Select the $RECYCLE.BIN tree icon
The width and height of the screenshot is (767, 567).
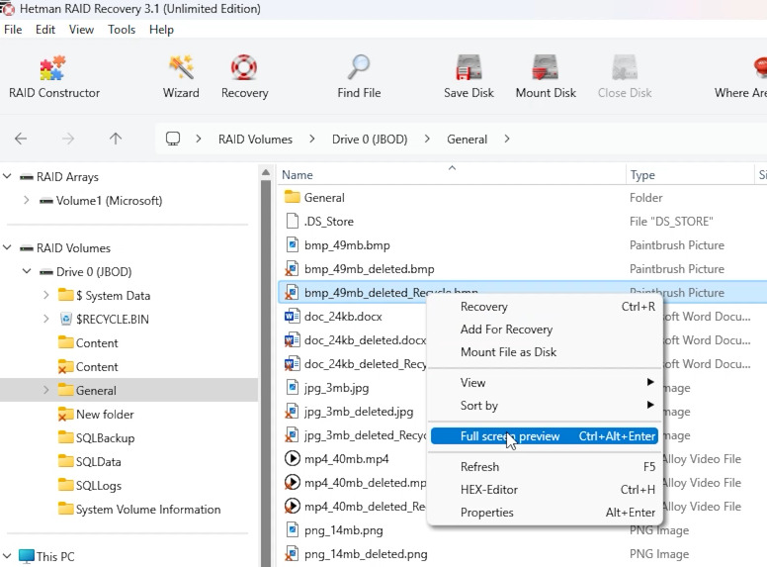(x=65, y=320)
